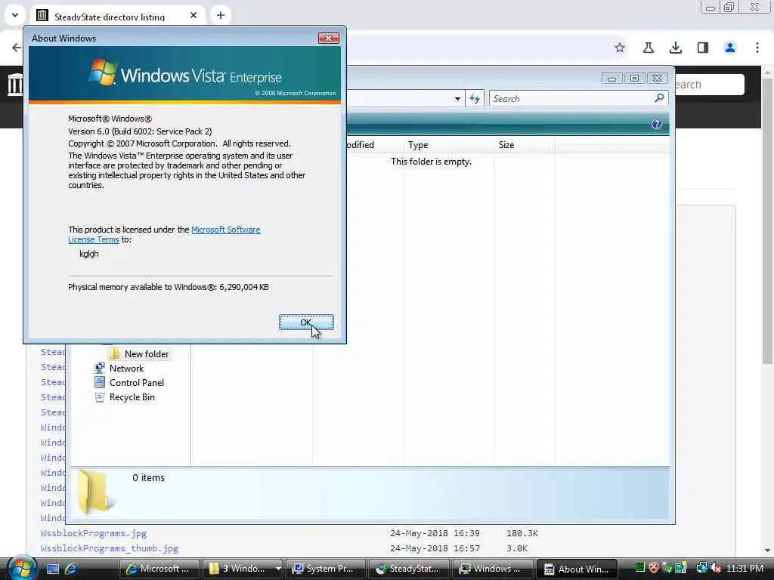Expand grouped 3 Windows taskbar dropdown
This screenshot has height=580, width=774.
pos(278,569)
